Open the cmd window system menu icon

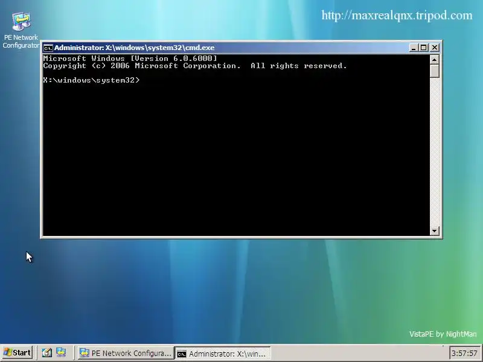pos(48,48)
